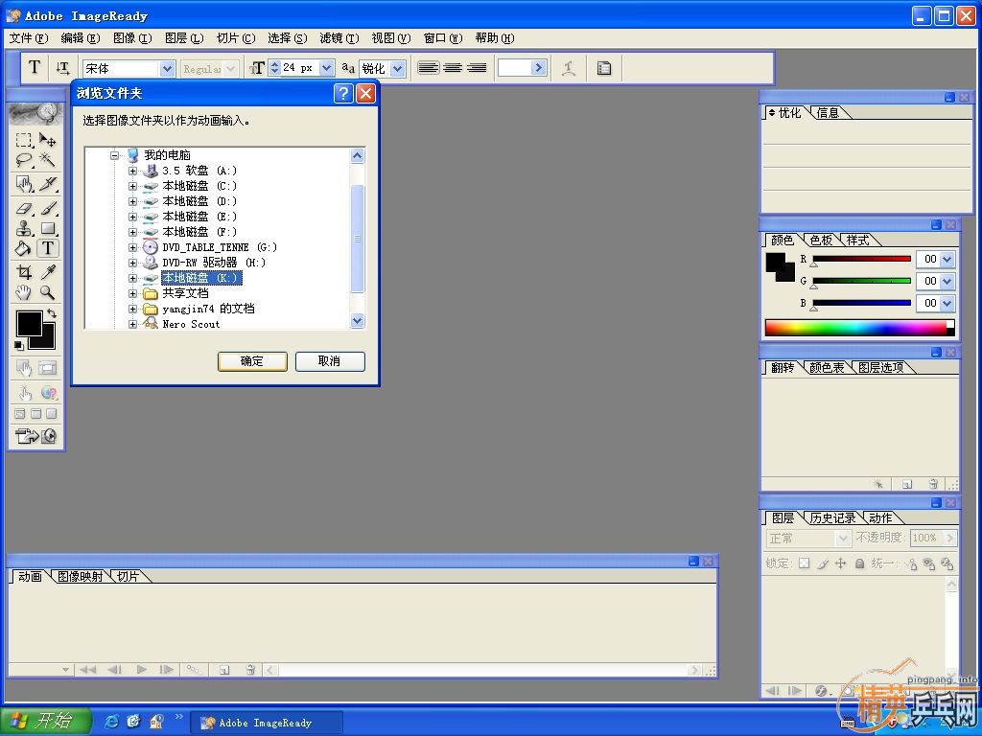Select the Slice tool
982x736 pixels.
click(x=48, y=184)
